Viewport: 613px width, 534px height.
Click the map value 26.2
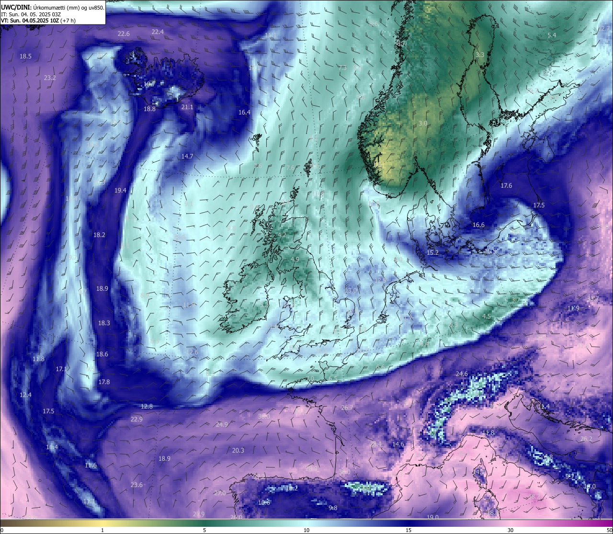(x=586, y=439)
